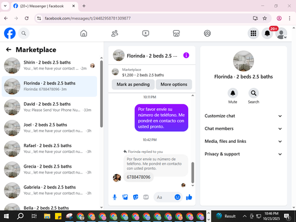Click the 6788478096 phone number message
The height and width of the screenshot is (222, 296).
point(139,177)
